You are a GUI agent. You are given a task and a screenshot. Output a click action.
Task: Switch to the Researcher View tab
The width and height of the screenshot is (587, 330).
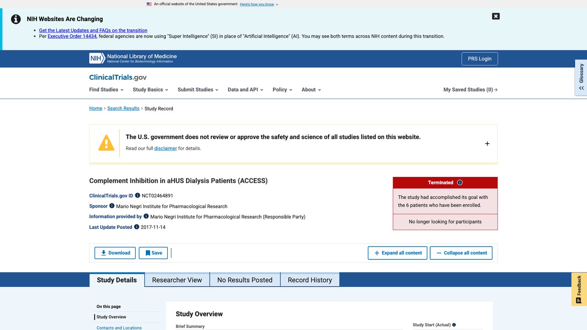tap(177, 280)
